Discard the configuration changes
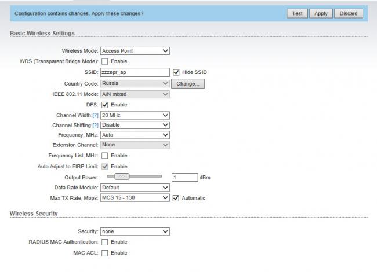This screenshot has height=272, width=377. coord(348,13)
